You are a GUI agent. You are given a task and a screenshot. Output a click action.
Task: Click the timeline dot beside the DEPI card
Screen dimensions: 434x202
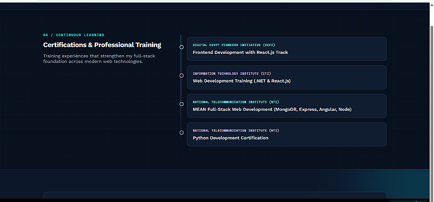tap(181, 47)
